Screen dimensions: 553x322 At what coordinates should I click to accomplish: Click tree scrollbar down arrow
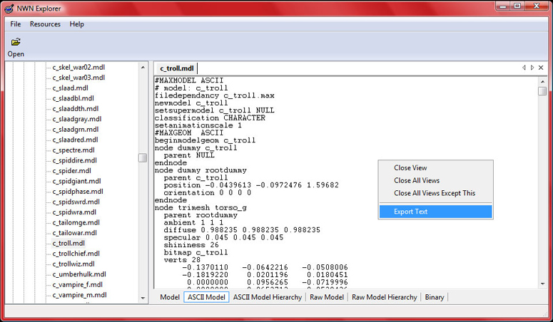[143, 298]
